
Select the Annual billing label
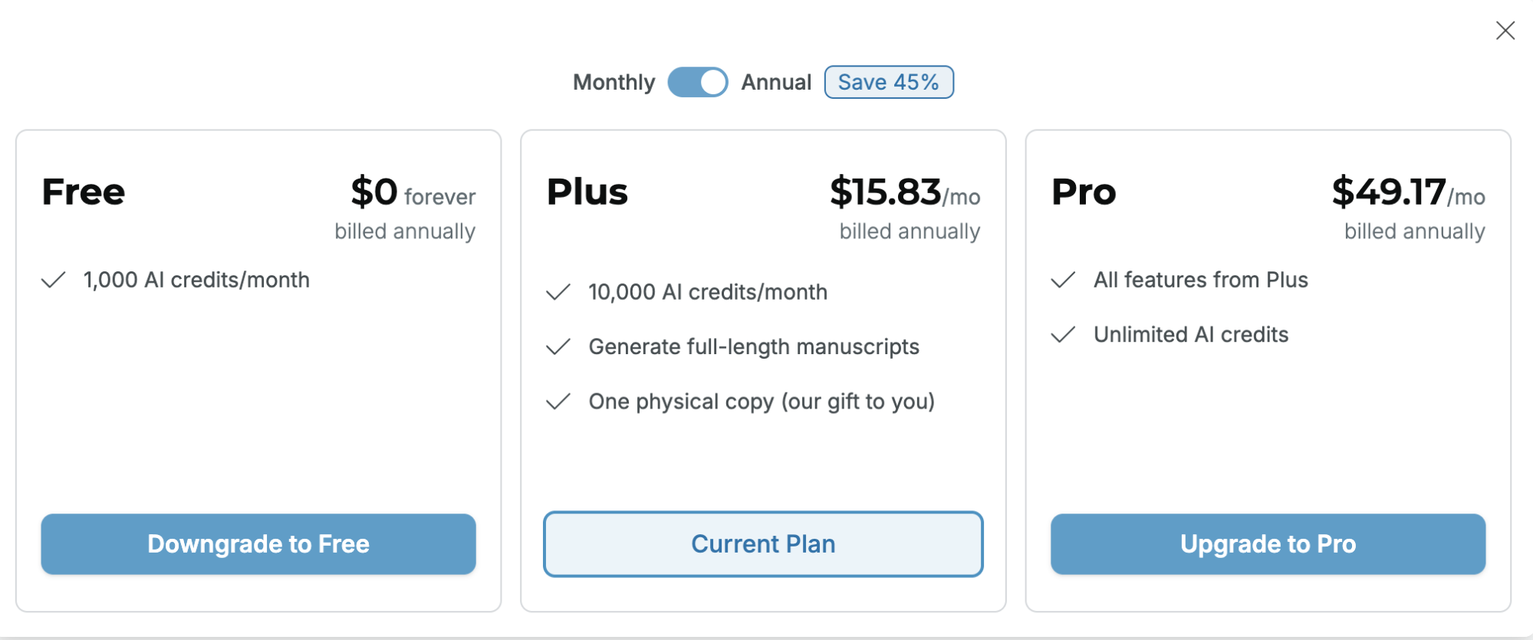pyautogui.click(x=775, y=82)
